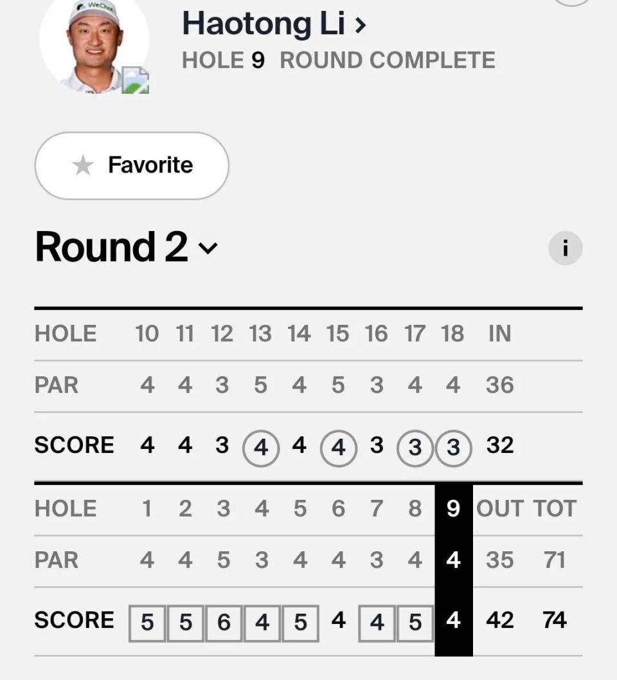Select hole 10 in the scorecard header
The height and width of the screenshot is (680, 617).
pos(147,334)
